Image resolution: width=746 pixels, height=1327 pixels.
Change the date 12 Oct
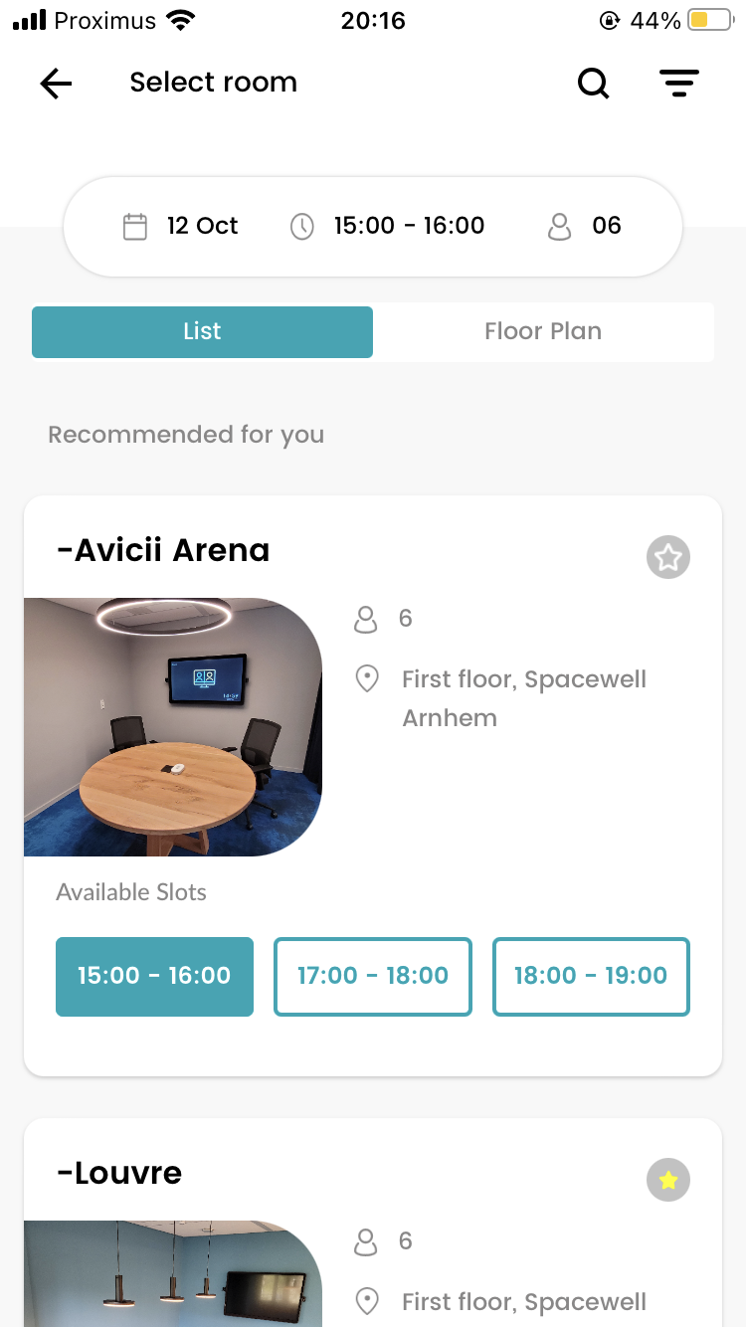[x=203, y=227]
